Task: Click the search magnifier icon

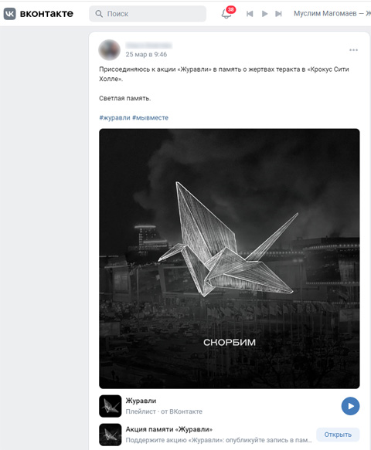Action: 99,14
